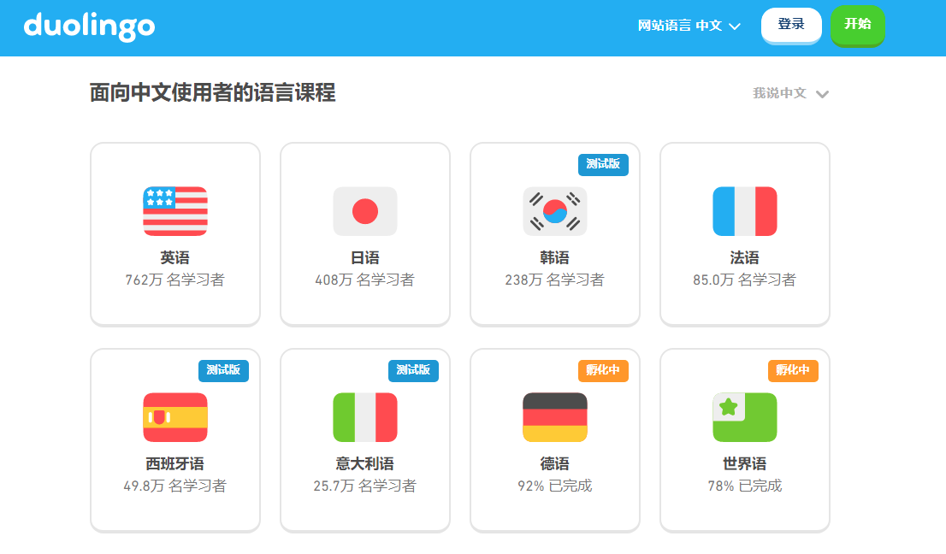This screenshot has width=946, height=554.
Task: Click the heading 面向中文使用者的语言课程
Action: tap(212, 93)
